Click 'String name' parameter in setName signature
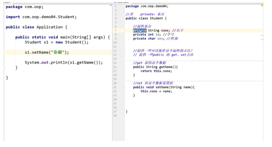The image size is (272, 147). (181, 87)
